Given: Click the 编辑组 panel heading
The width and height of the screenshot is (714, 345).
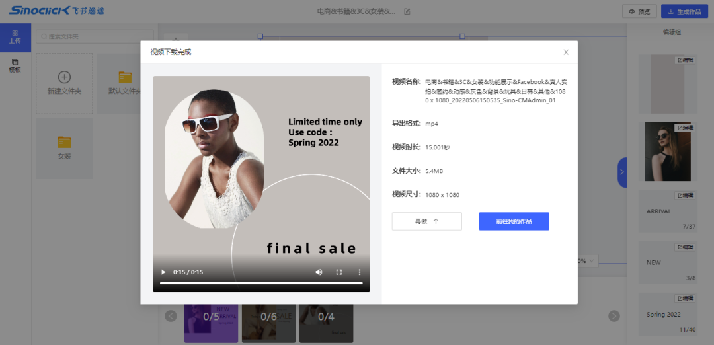Looking at the screenshot, I should point(672,32).
